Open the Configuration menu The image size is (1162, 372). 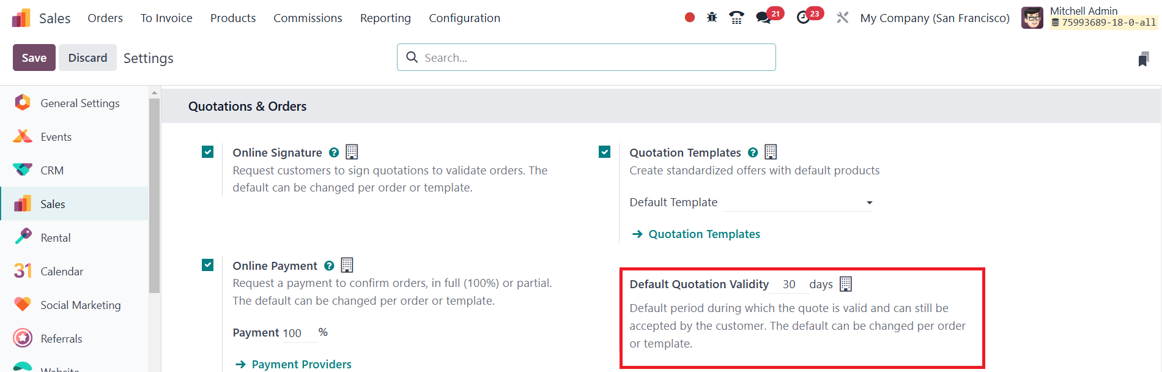coord(464,18)
